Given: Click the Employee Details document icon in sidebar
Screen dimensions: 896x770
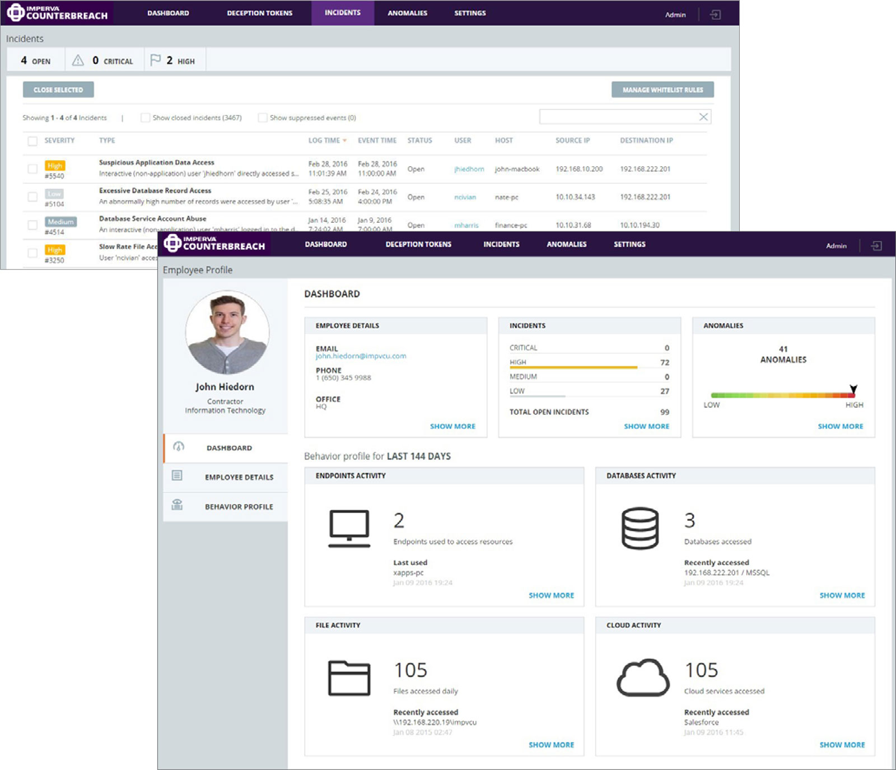Looking at the screenshot, I should (177, 476).
